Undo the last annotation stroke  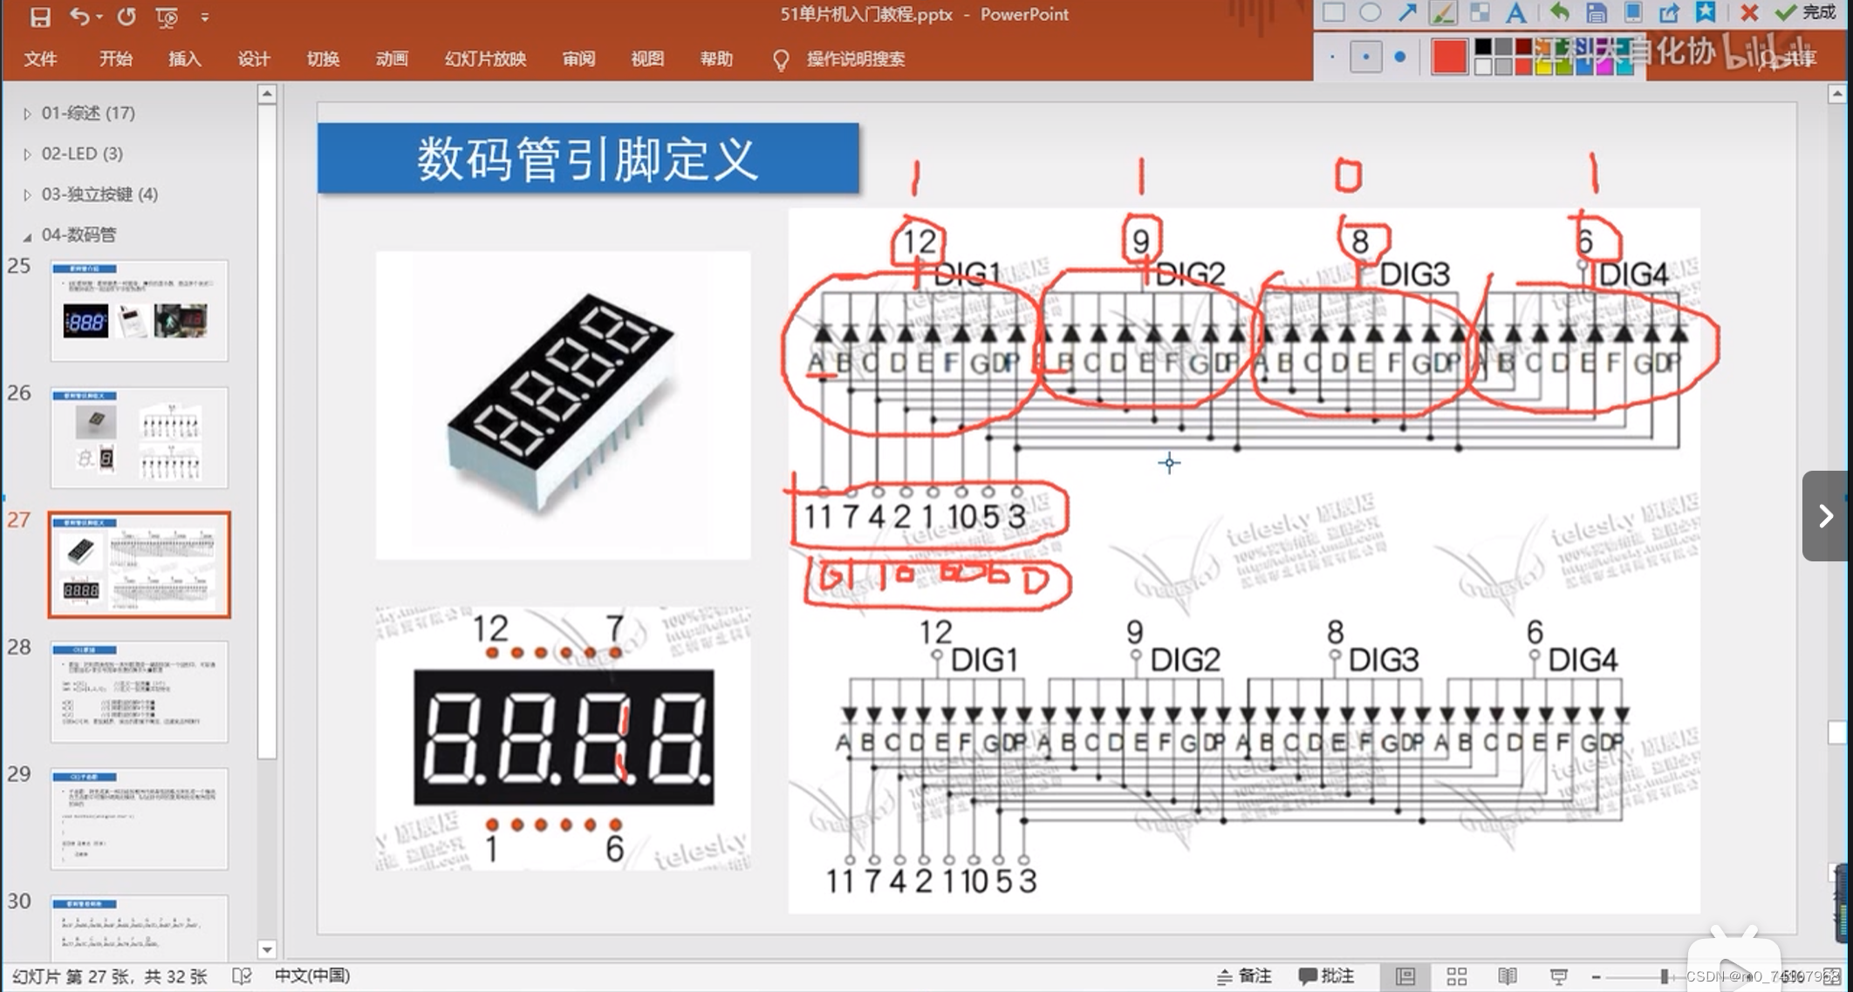[x=1559, y=13]
